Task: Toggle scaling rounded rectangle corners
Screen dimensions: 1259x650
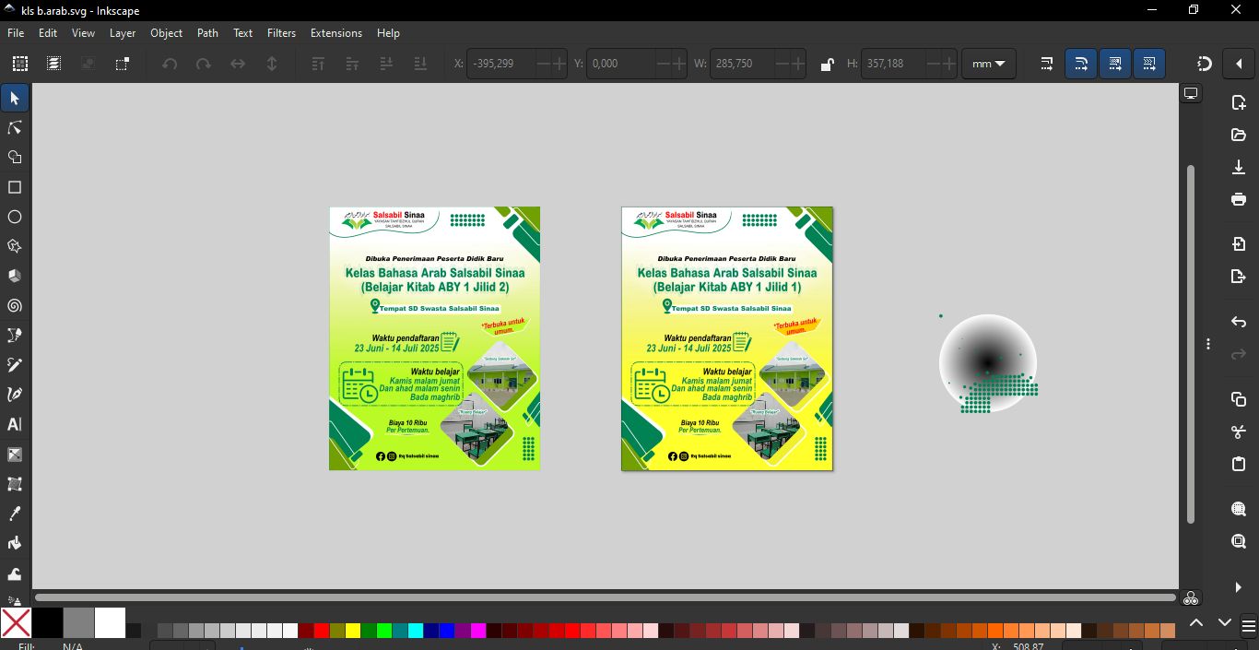Action: click(1081, 64)
